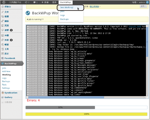Open Plugins via the 外掛 plug icon
Viewport: 150px width, 120px height.
tap(3, 40)
